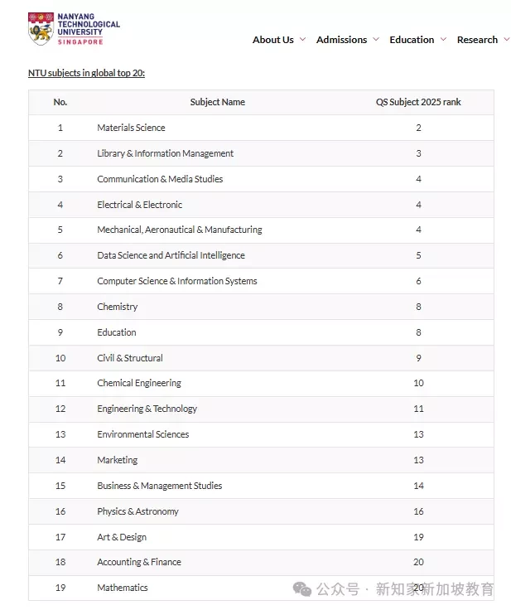Select Computer Science & Information Systems row
Viewport: 511px width, 610px height.
click(261, 281)
